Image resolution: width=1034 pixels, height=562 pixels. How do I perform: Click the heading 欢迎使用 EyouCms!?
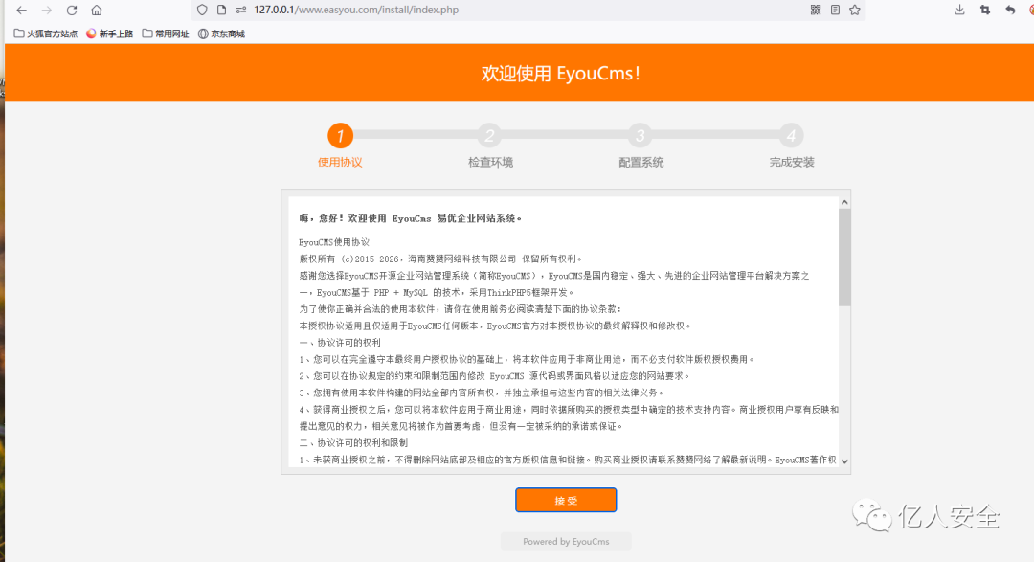click(561, 73)
